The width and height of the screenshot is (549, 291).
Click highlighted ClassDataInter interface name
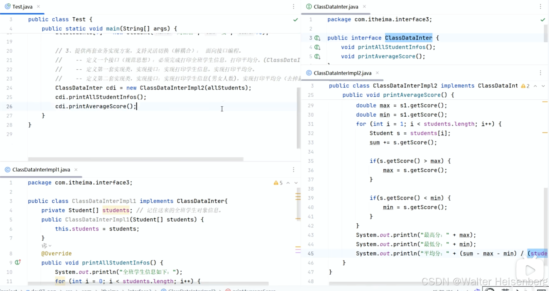tap(408, 38)
